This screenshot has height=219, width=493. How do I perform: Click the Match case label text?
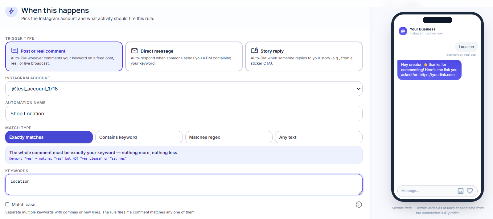(x=23, y=205)
